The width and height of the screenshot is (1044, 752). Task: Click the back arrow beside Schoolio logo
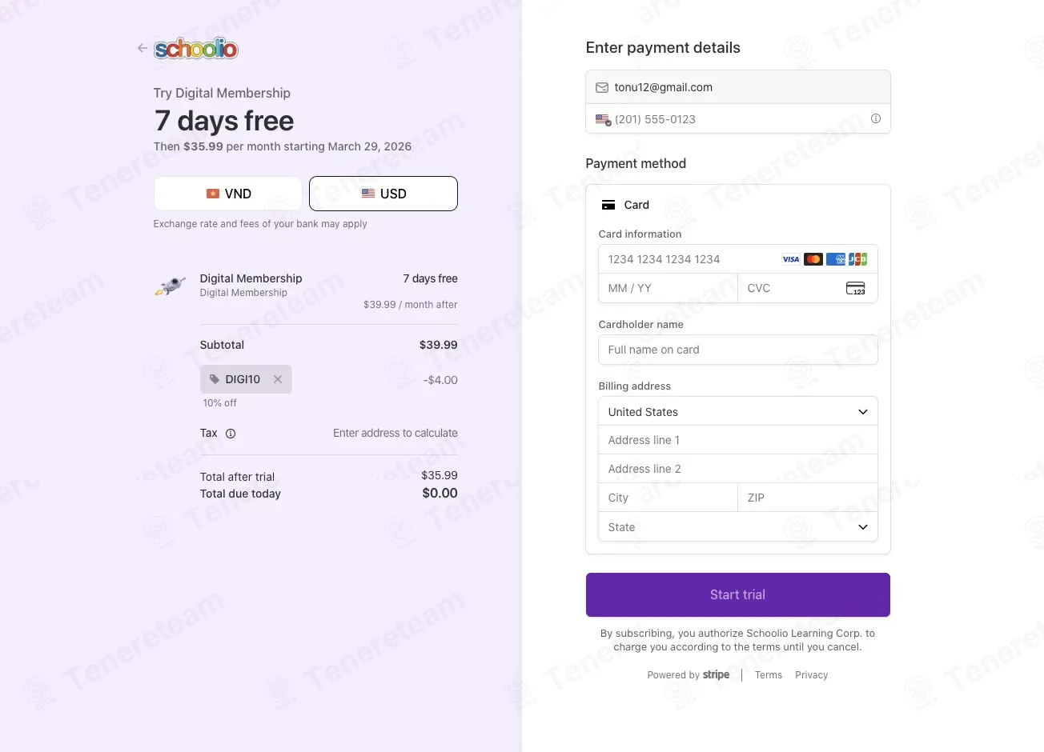pyautogui.click(x=143, y=49)
